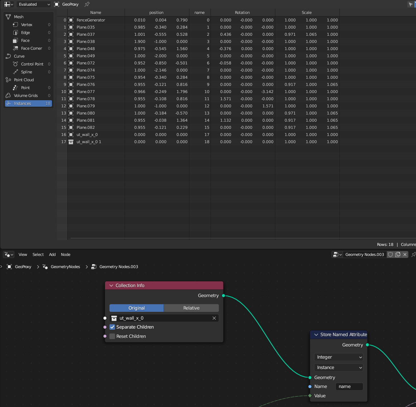
Task: Click the Geometry Nodes.003 node tree name field
Action: point(364,255)
